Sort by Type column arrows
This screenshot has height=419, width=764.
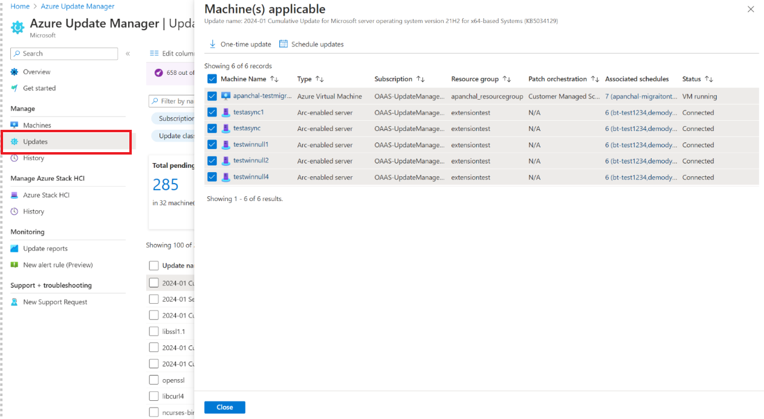click(x=320, y=79)
